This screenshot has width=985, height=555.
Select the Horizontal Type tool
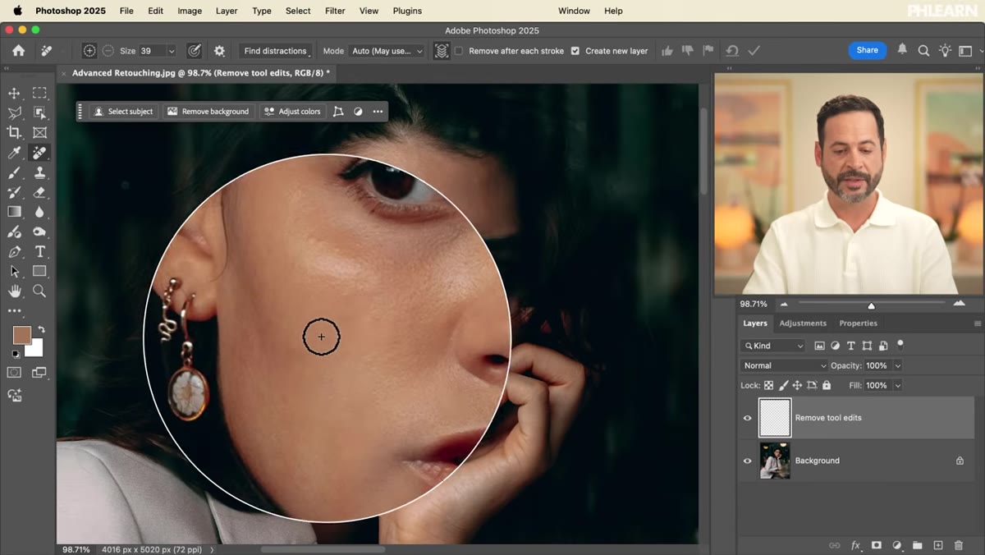(39, 252)
